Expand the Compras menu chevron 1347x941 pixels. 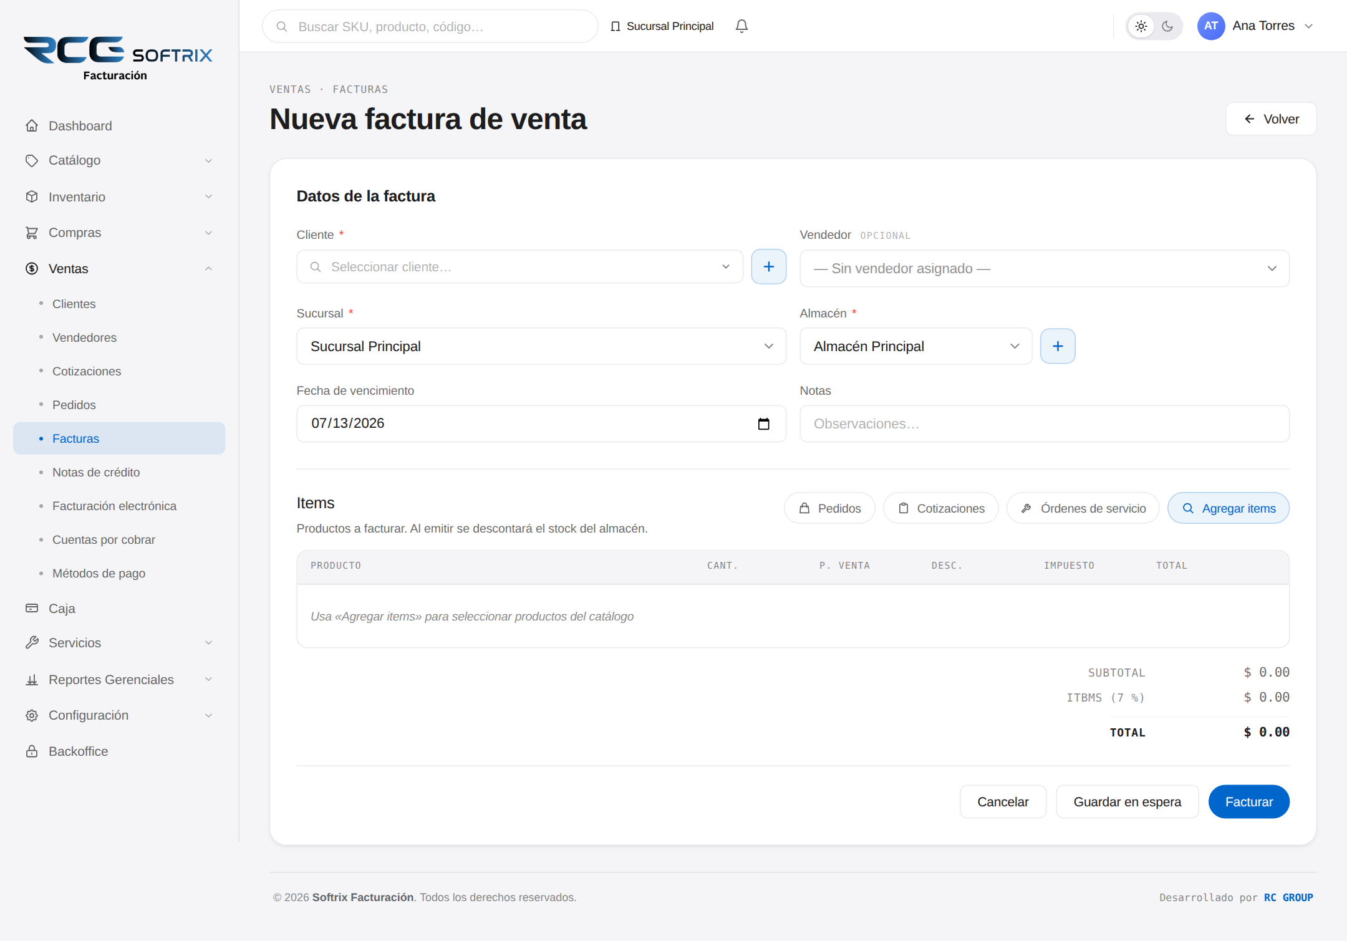(208, 233)
